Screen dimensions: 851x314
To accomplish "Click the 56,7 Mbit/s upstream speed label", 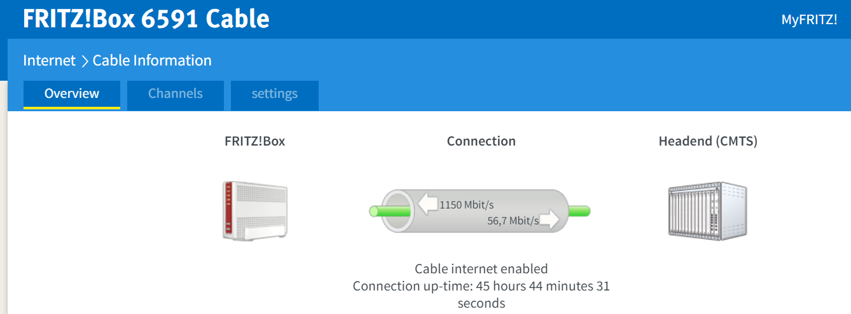I will (513, 221).
